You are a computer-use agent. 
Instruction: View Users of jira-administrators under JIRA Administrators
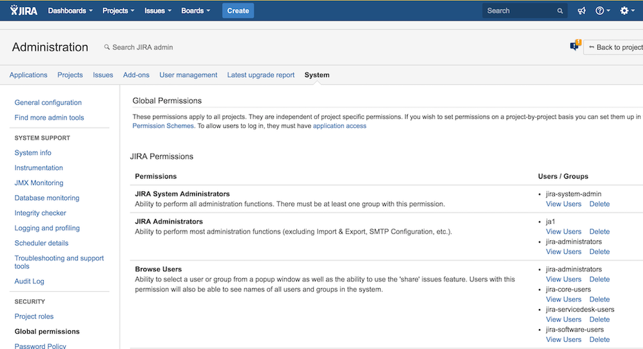tap(564, 252)
